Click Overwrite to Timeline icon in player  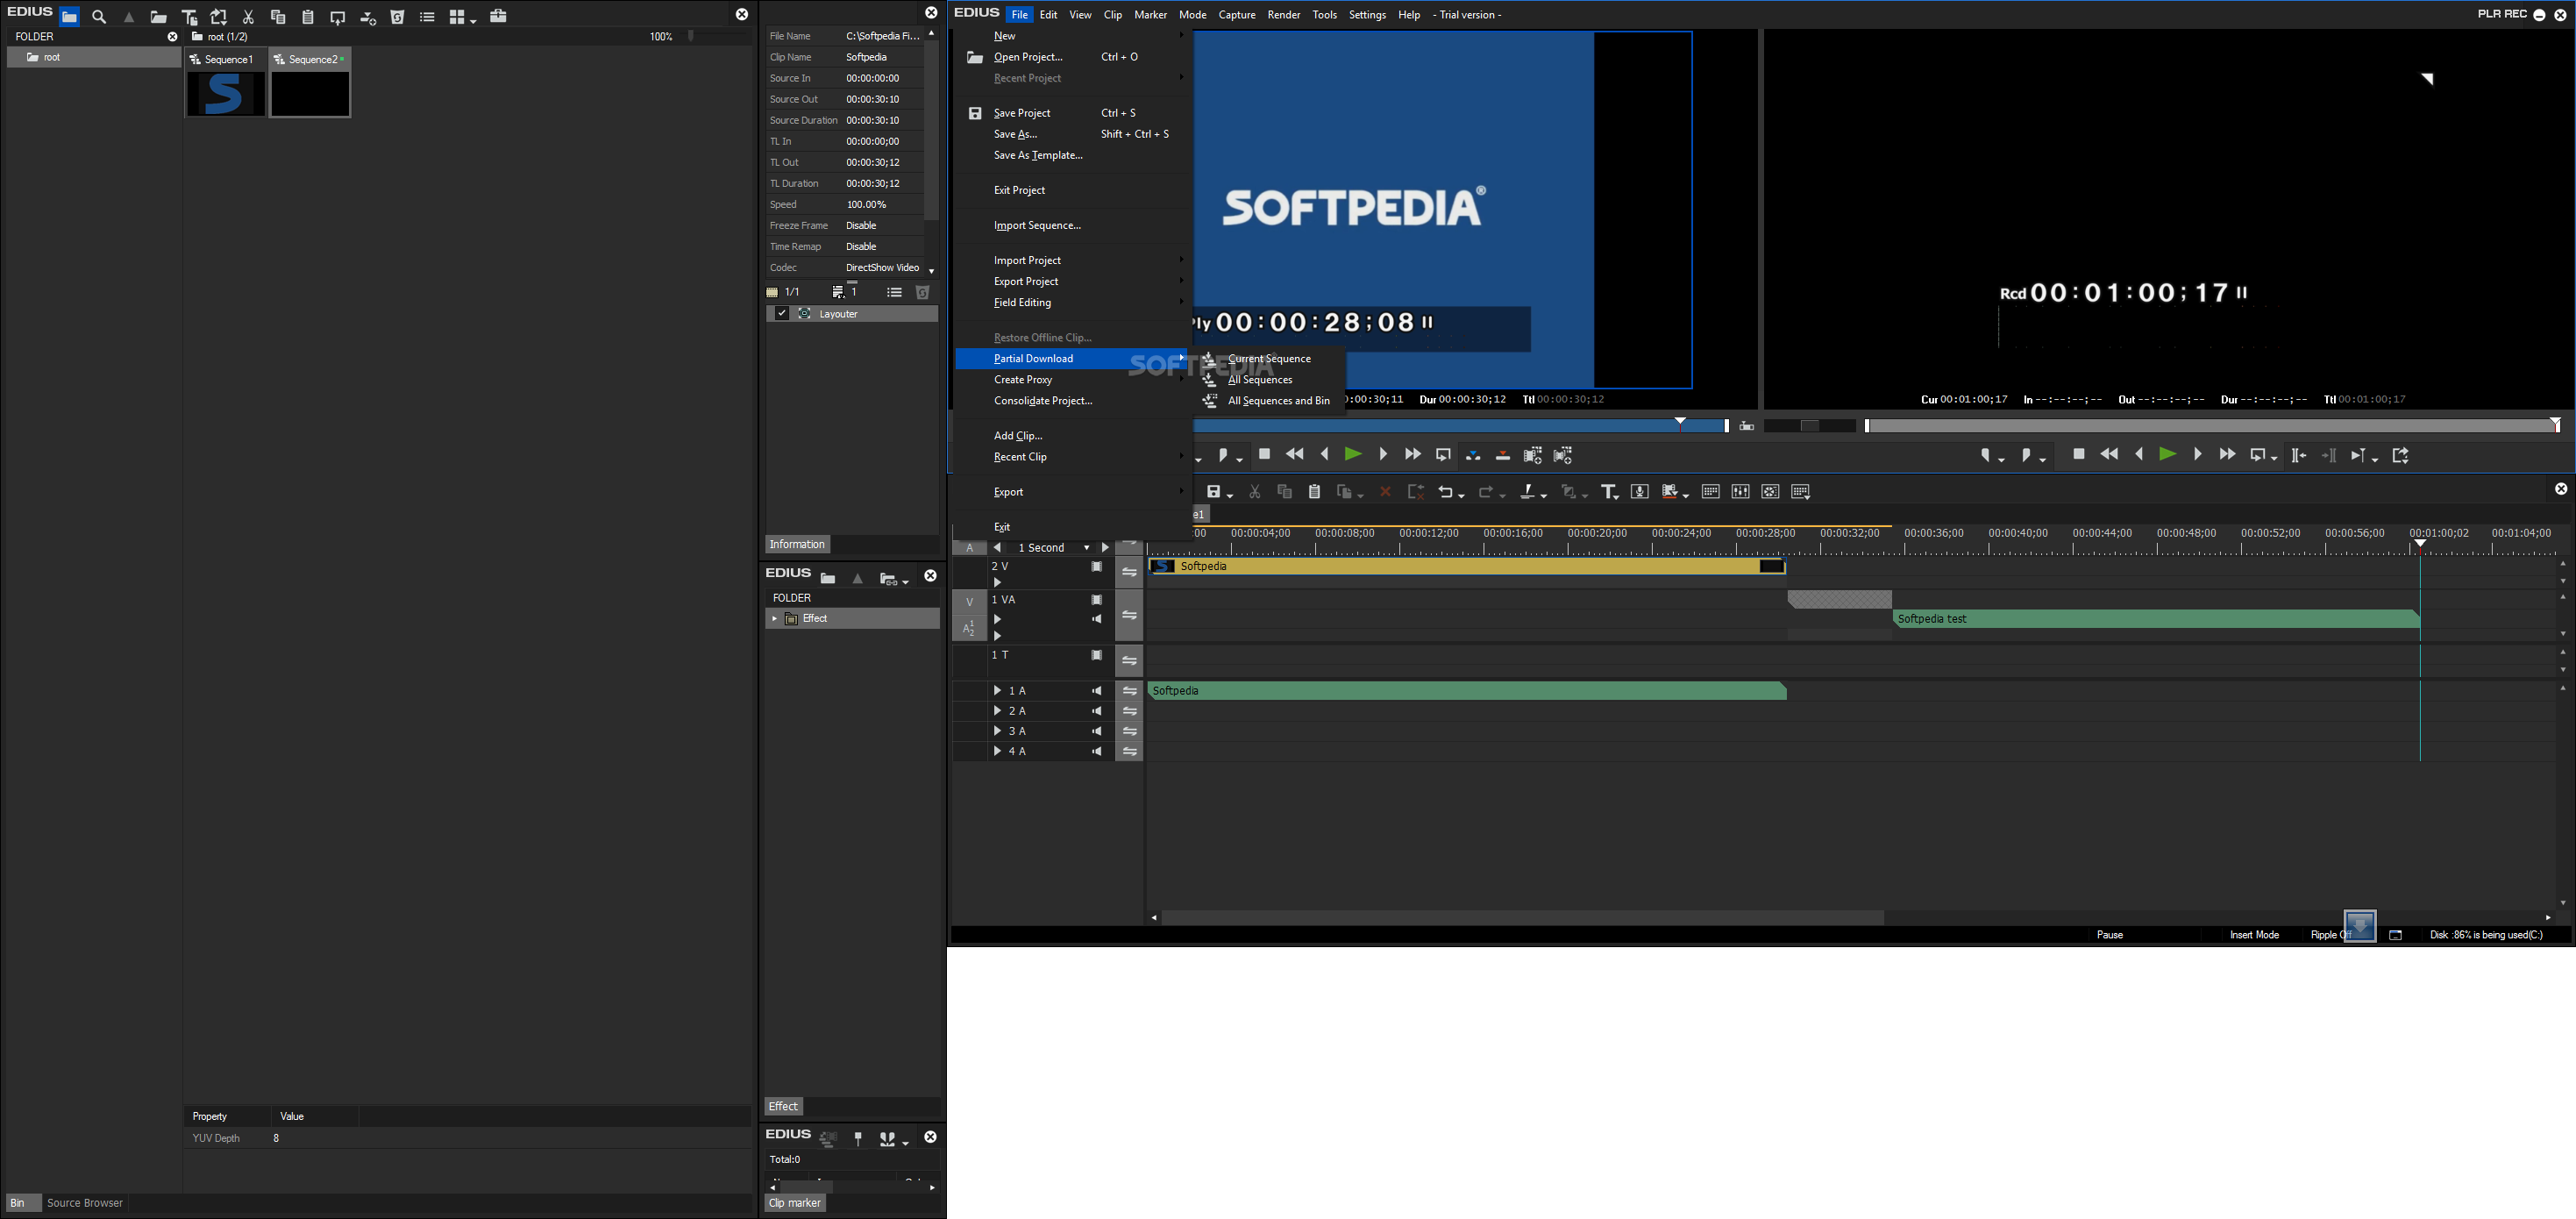(1502, 455)
